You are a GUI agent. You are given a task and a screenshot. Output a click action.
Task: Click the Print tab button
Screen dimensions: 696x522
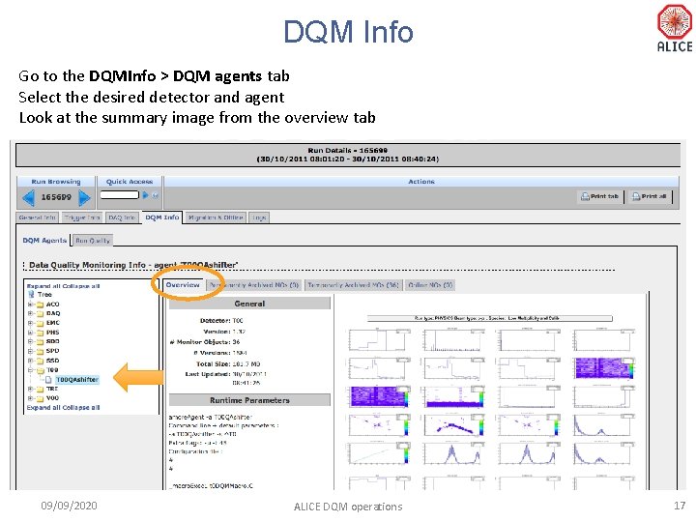point(600,196)
